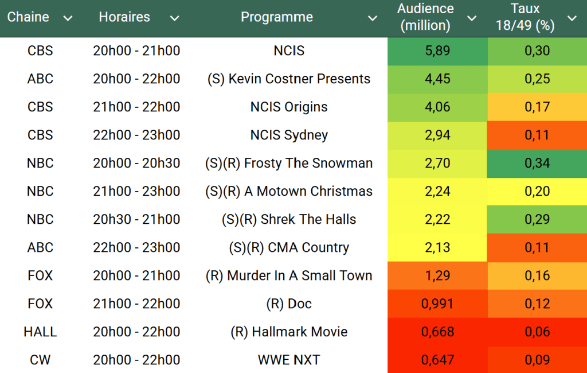Click the Audience (million) column sort chevron
Image resolution: width=587 pixels, height=373 pixels.
(x=472, y=18)
